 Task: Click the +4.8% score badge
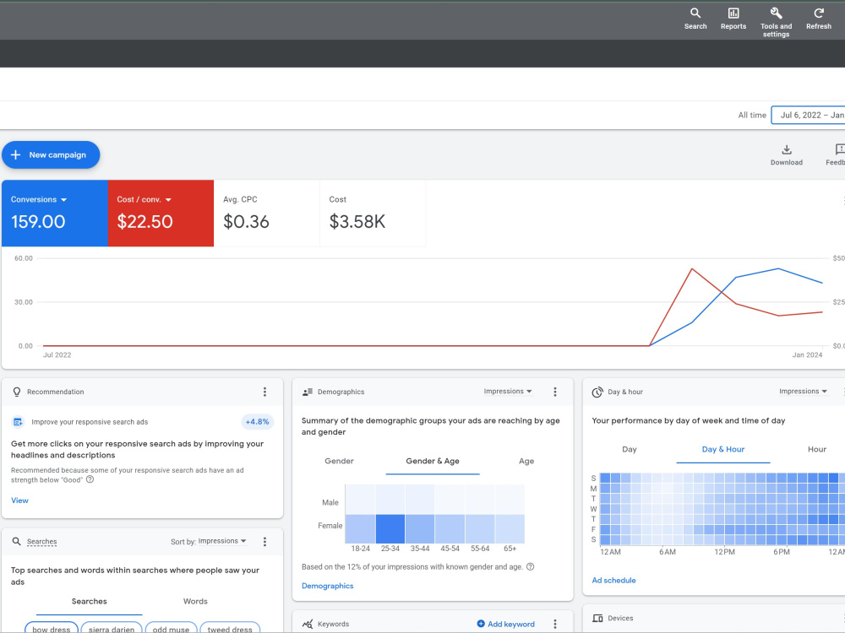point(257,422)
